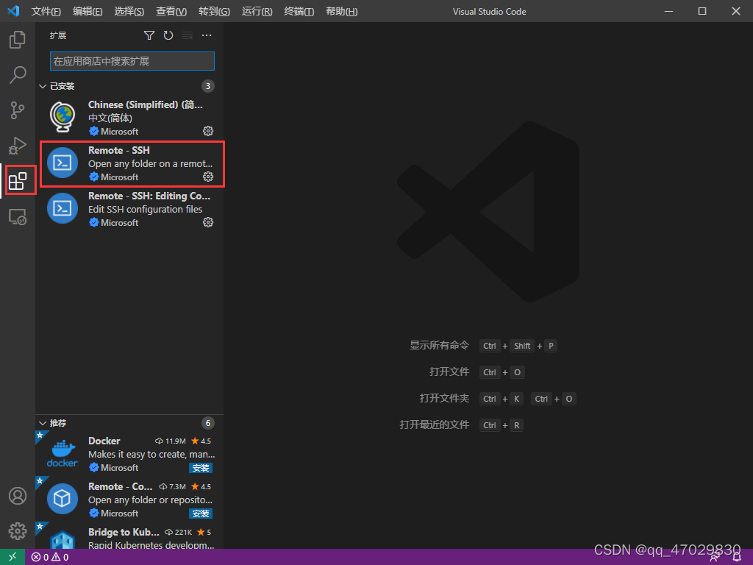Open the Remote Explorer view
The image size is (753, 565).
click(x=18, y=217)
